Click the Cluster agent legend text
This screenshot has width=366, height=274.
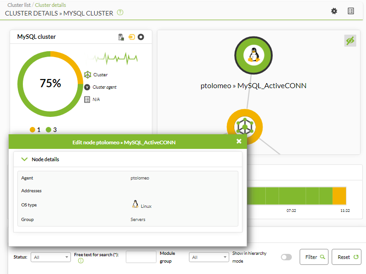(x=104, y=87)
